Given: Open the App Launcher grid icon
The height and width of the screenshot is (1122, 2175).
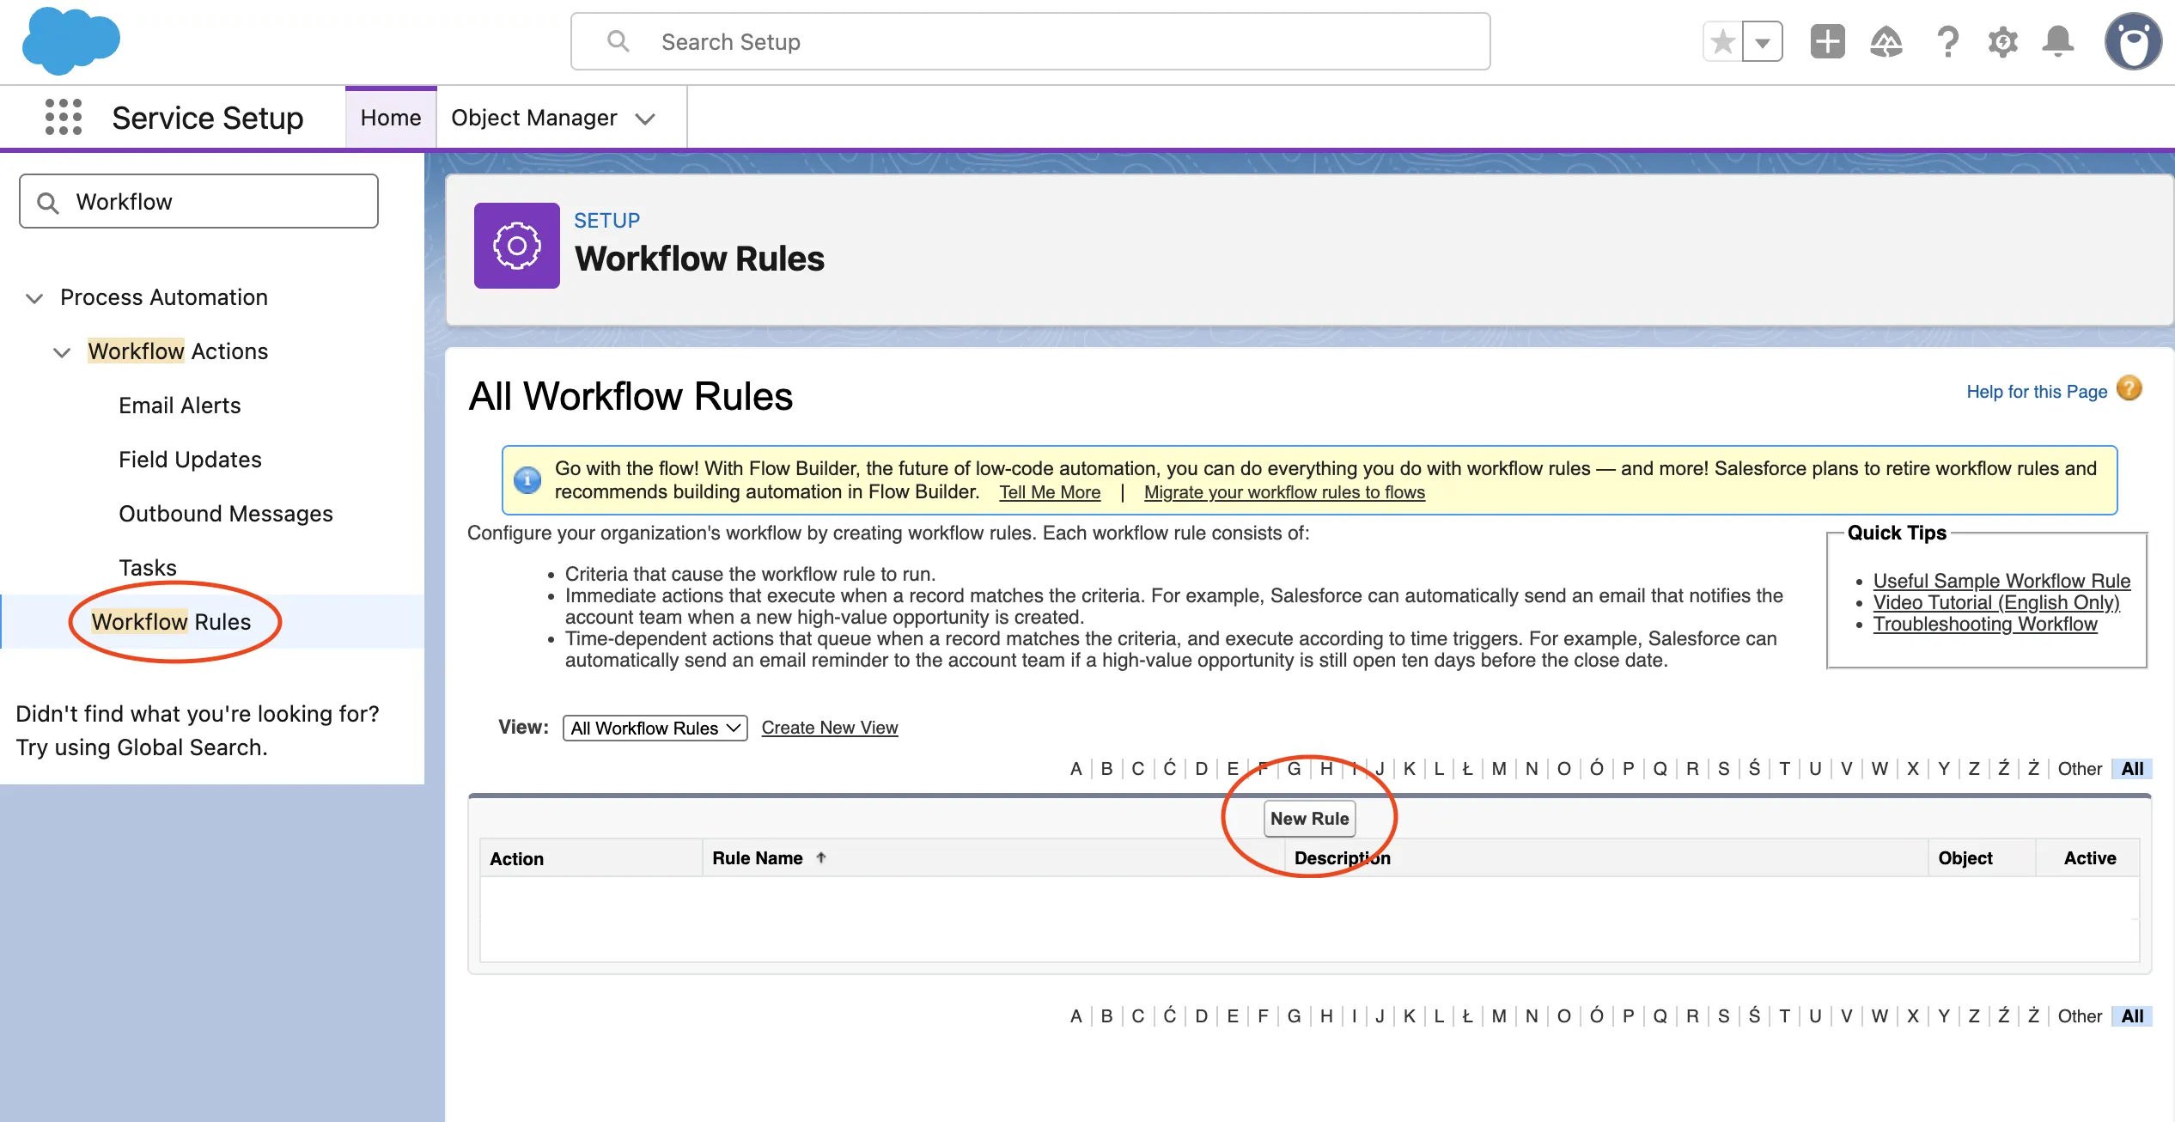Looking at the screenshot, I should [x=64, y=117].
